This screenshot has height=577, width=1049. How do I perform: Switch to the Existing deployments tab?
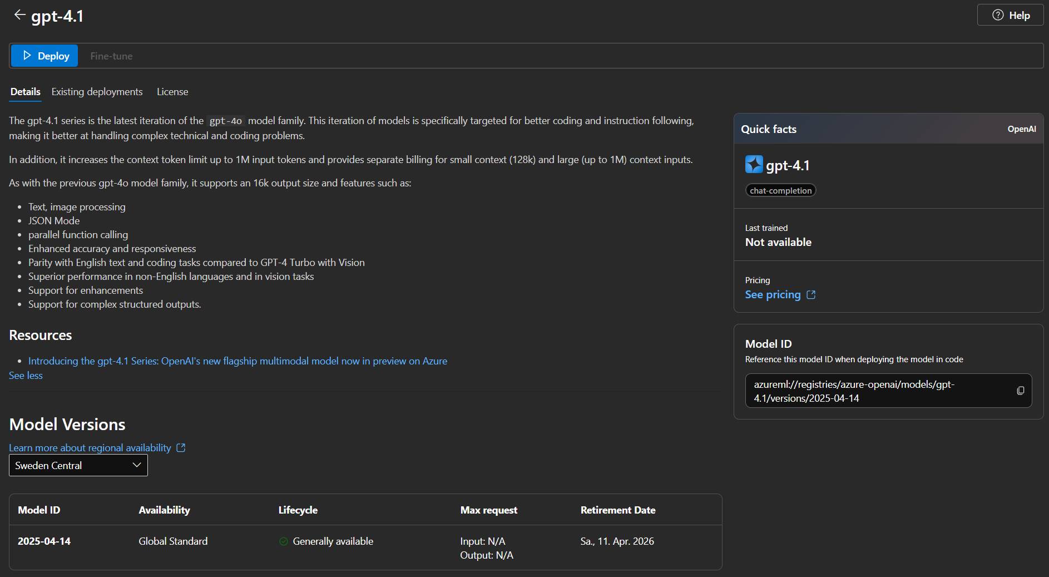[x=97, y=92]
